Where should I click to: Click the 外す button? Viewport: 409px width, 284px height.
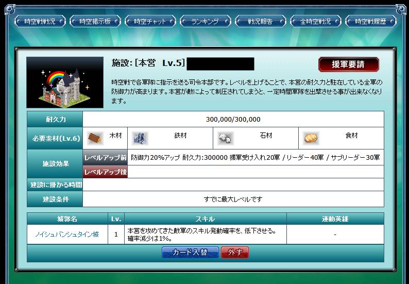pos(235,253)
